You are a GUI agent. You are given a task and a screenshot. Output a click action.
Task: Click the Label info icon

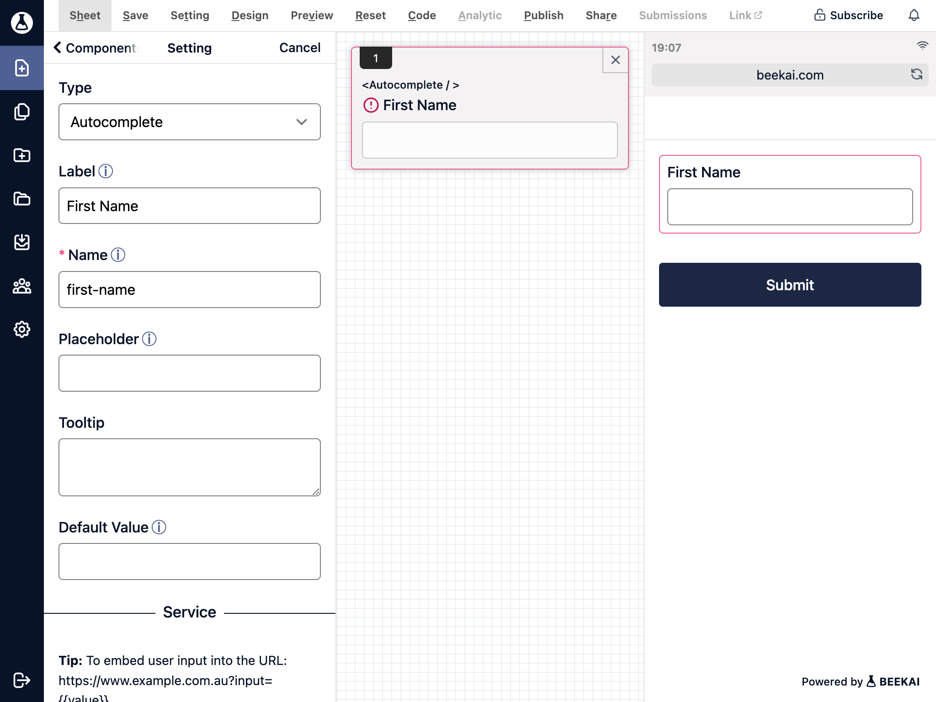(106, 171)
